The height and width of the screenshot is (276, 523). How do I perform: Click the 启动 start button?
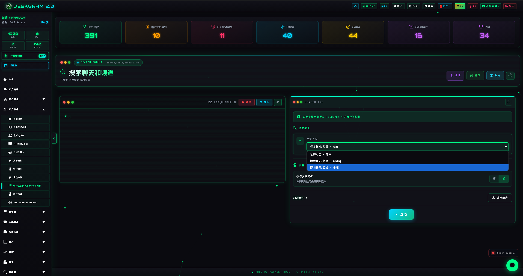[x=401, y=215]
